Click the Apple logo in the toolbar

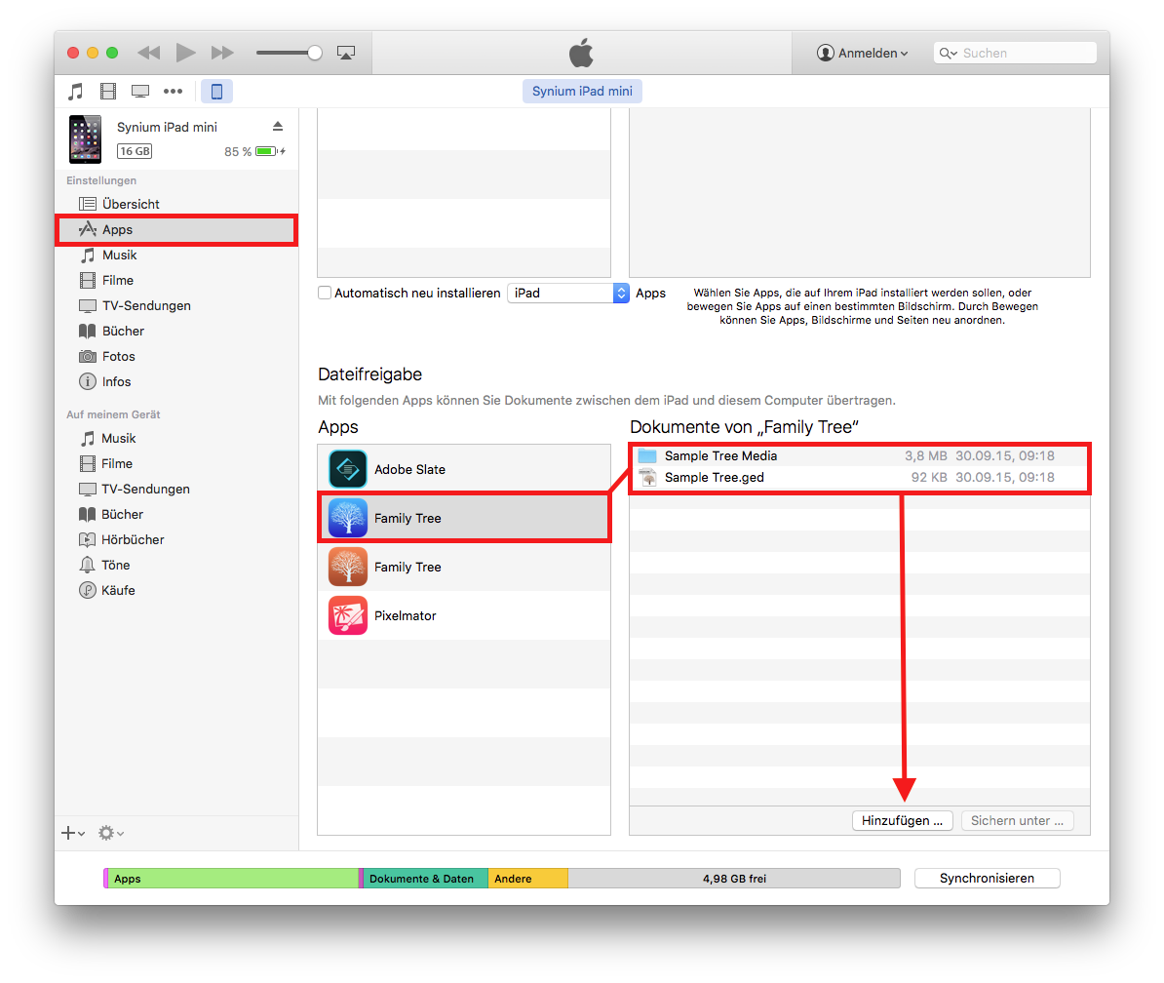[581, 53]
